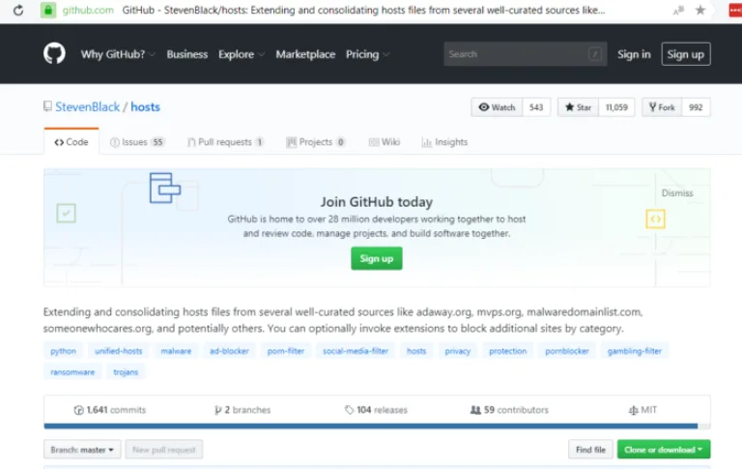The height and width of the screenshot is (469, 742).
Task: View the 543 watchers count
Action: (536, 107)
